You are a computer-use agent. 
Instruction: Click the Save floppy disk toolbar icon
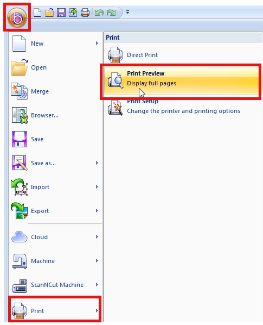pyautogui.click(x=61, y=12)
